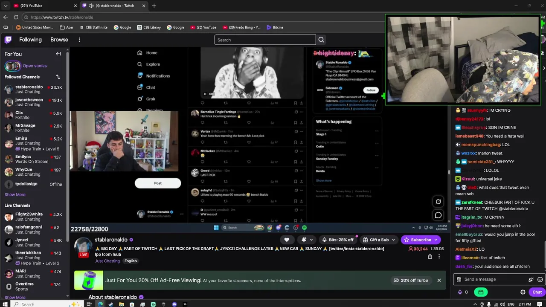This screenshot has width=546, height=307.
Task: Open MrSavage channel in sidebar
Action: pyautogui.click(x=34, y=128)
